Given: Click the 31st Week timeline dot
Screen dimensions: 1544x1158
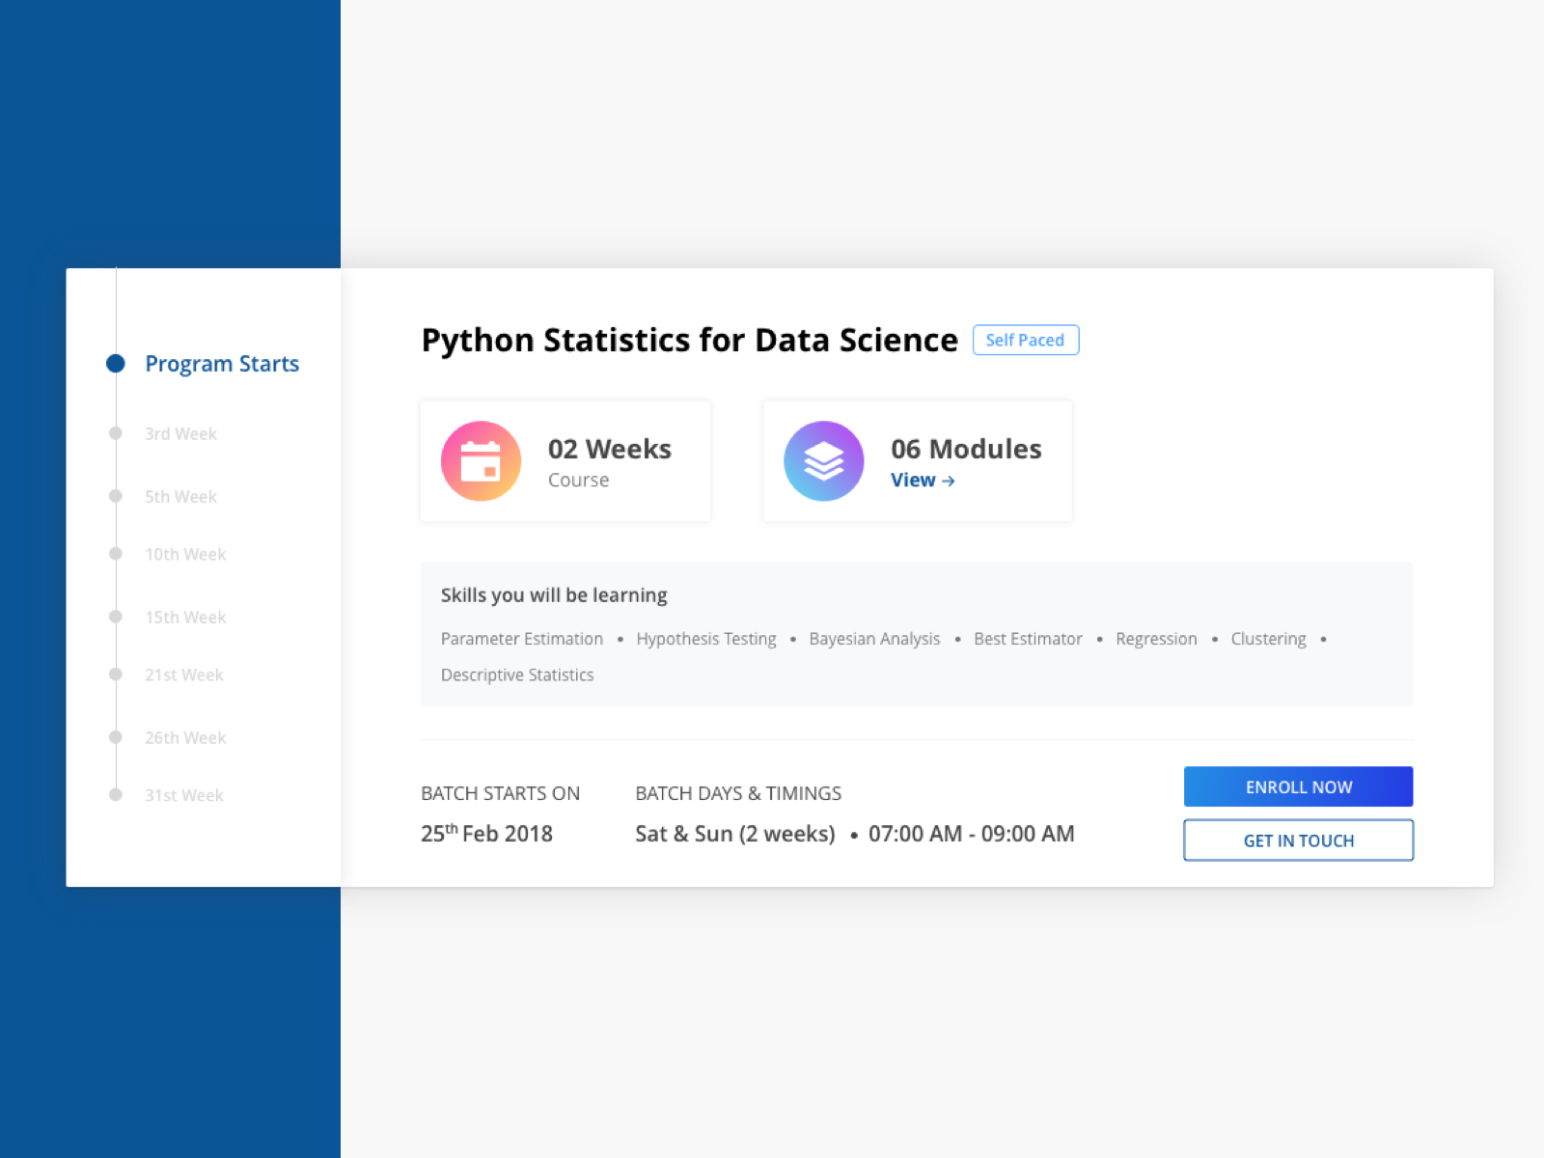Looking at the screenshot, I should 116,795.
